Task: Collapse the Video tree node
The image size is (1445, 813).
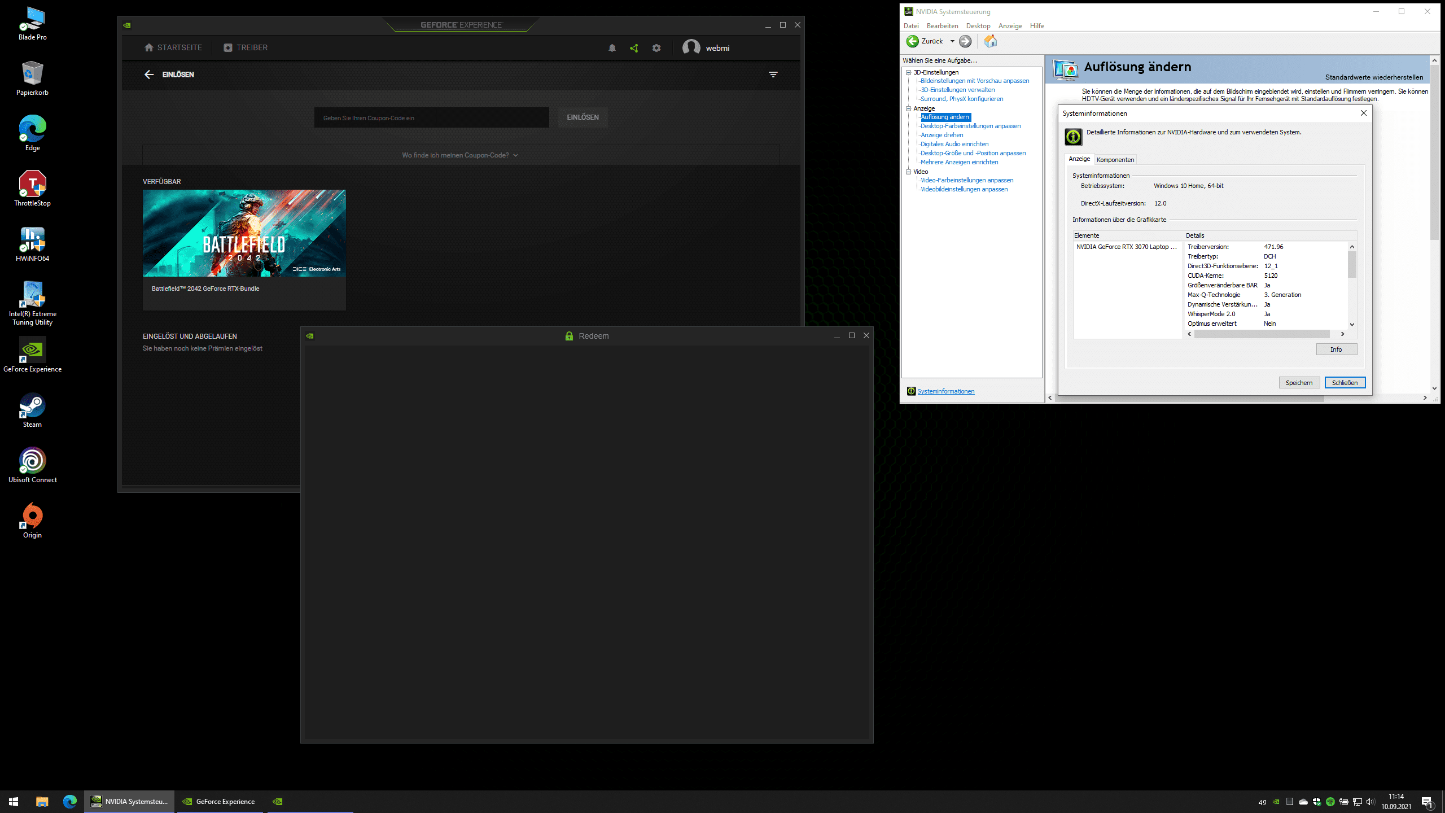Action: 909,172
